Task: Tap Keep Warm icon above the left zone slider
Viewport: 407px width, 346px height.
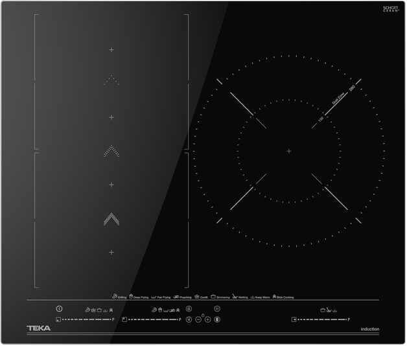Action: (105, 311)
